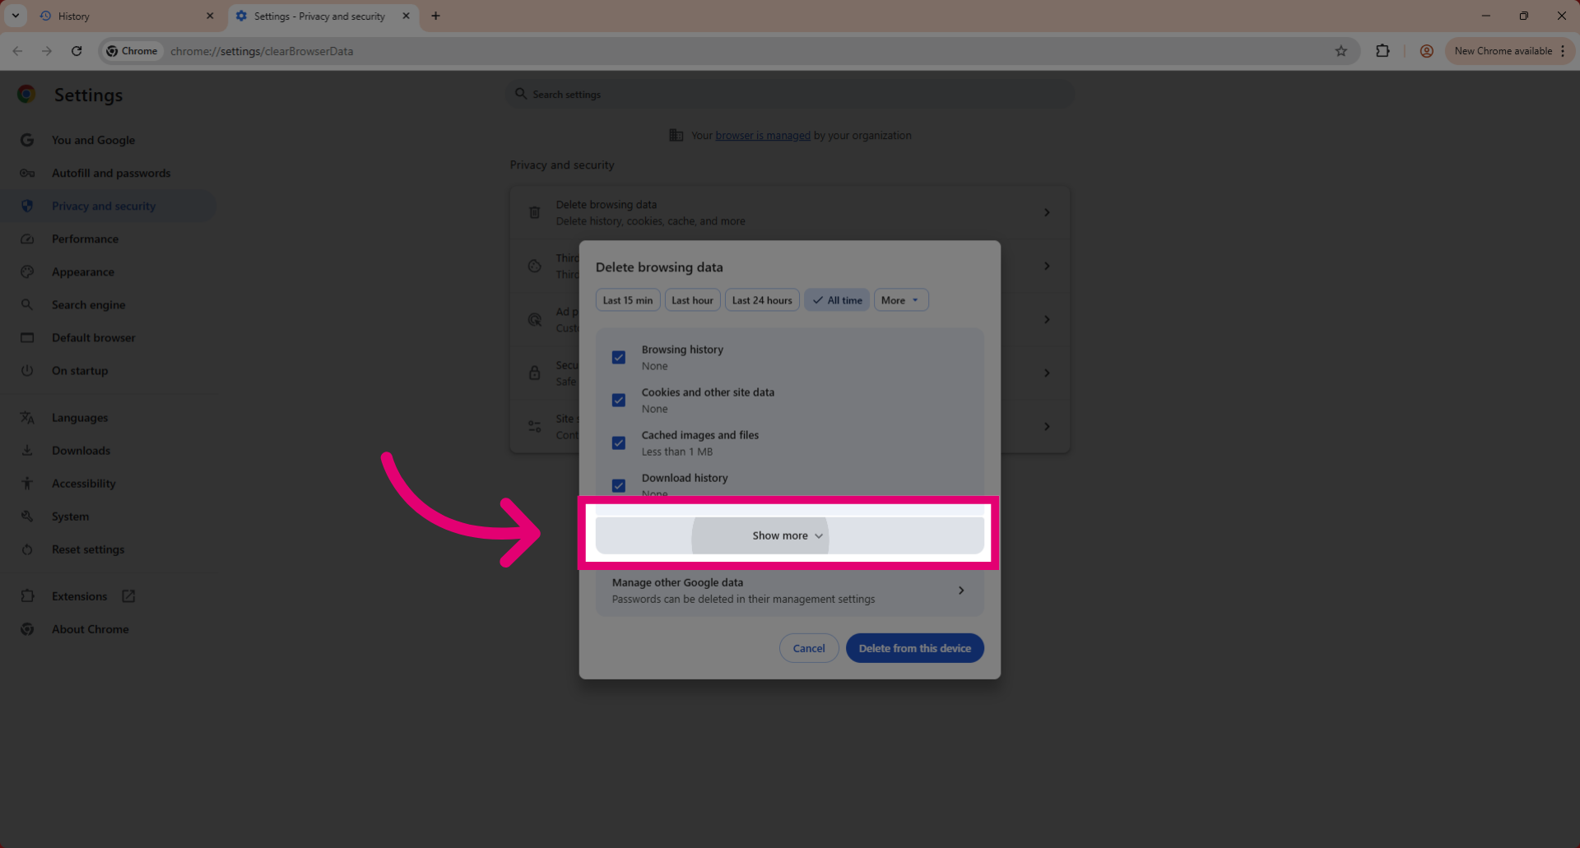
Task: Open the Extensions toolbar puzzle icon
Action: tap(1382, 51)
